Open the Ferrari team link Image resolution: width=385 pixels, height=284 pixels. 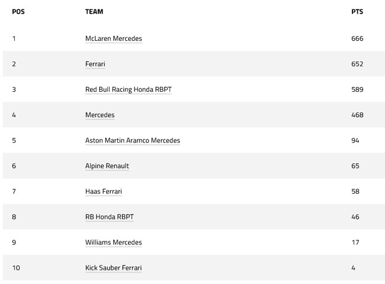95,64
